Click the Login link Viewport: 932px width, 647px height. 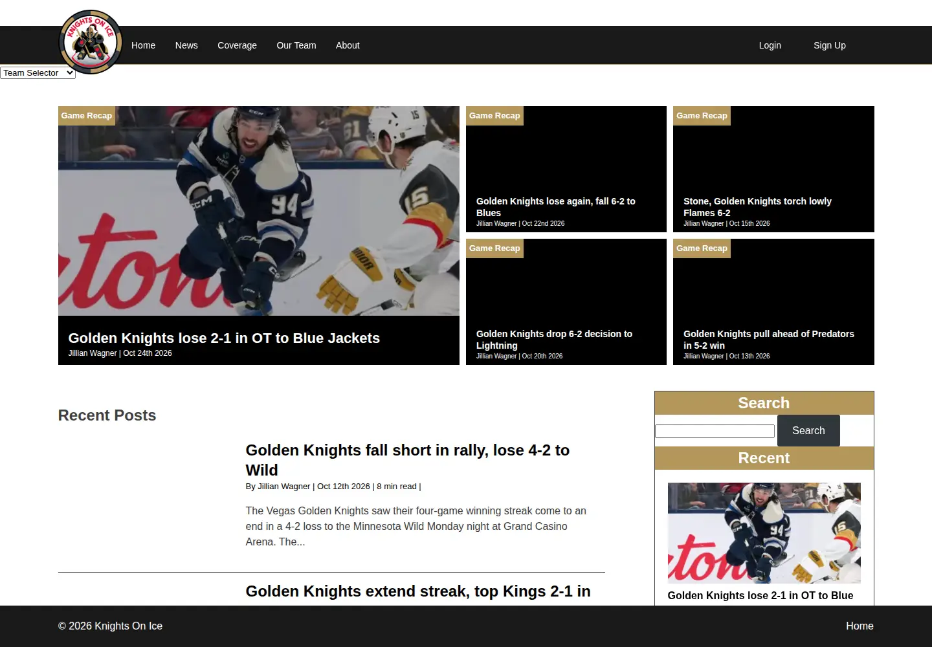pos(770,45)
